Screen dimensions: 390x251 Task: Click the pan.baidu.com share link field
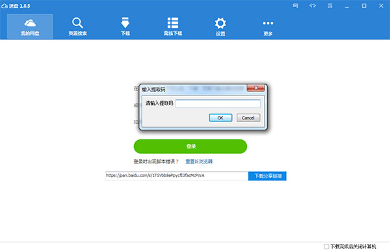coord(177,176)
